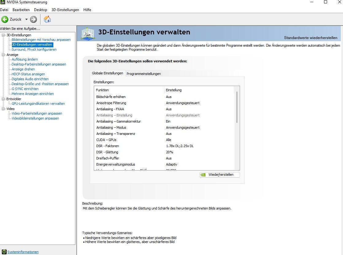Select the Globale Einstellungen tab
The height and width of the screenshot is (255, 343).
tap(107, 73)
